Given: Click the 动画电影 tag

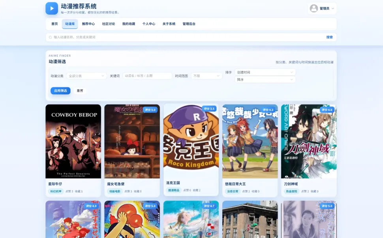Looking at the screenshot, I should coord(115,191).
